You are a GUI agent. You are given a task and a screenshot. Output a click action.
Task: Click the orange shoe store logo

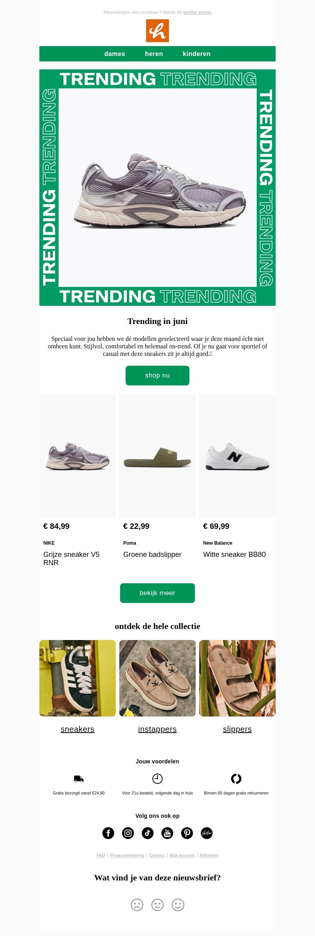pos(157,31)
